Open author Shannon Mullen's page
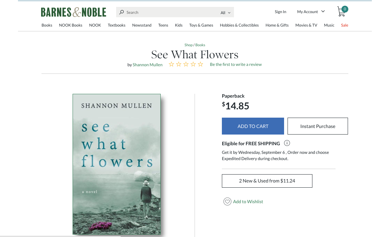The height and width of the screenshot is (237, 376). click(x=148, y=65)
